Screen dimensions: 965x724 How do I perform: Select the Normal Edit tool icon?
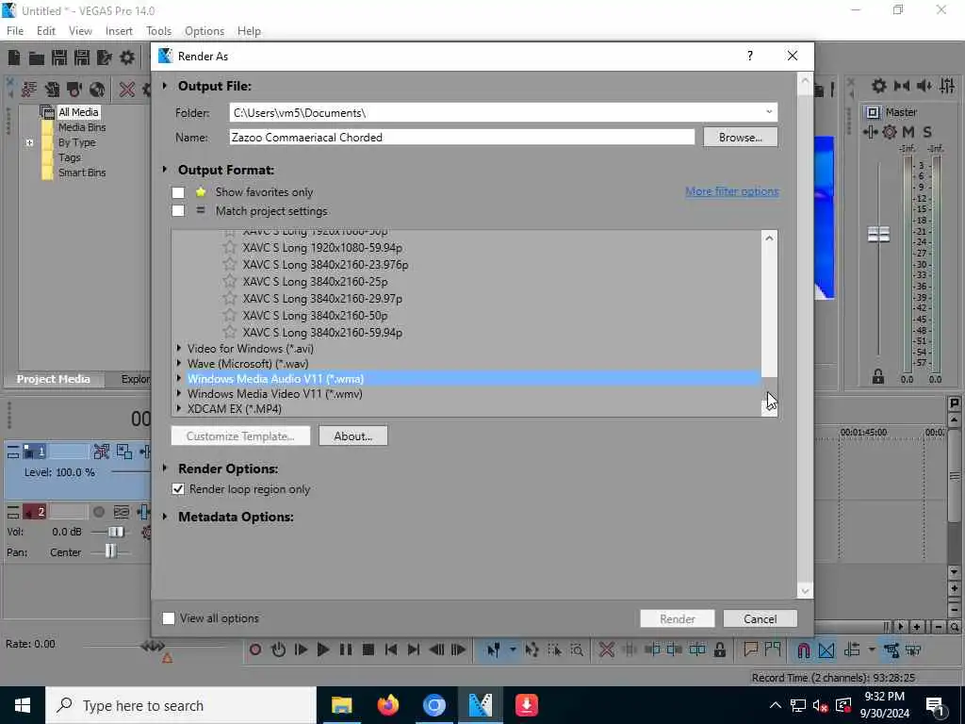click(493, 650)
